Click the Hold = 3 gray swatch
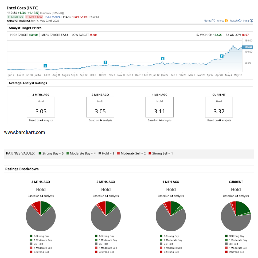The width and height of the screenshot is (258, 258). (x=100, y=153)
